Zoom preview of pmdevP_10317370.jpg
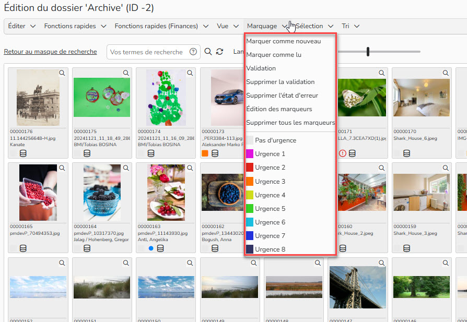The image size is (467, 322). pyautogui.click(x=126, y=168)
